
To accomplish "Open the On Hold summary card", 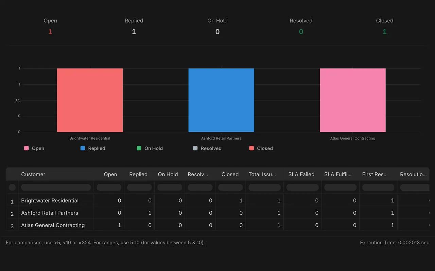I will (217, 26).
